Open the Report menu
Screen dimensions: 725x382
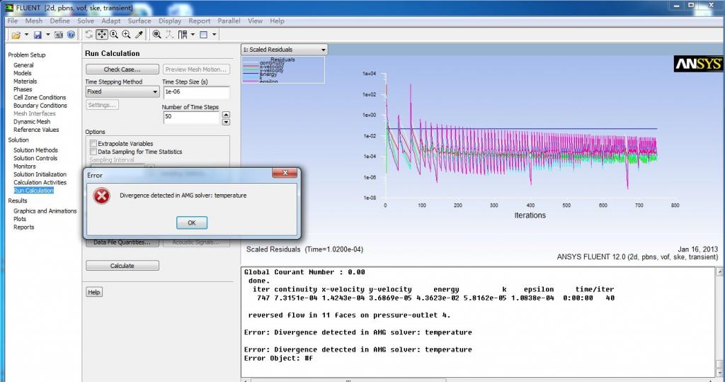tap(199, 21)
